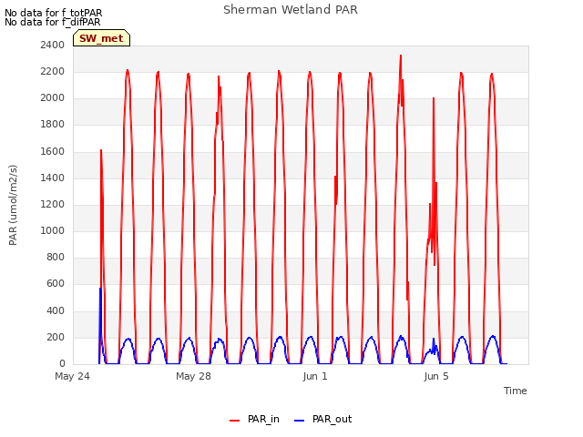The height and width of the screenshot is (437, 583).
Task: Click the tallest red PAR_in peak above 2300
Action: (x=401, y=56)
